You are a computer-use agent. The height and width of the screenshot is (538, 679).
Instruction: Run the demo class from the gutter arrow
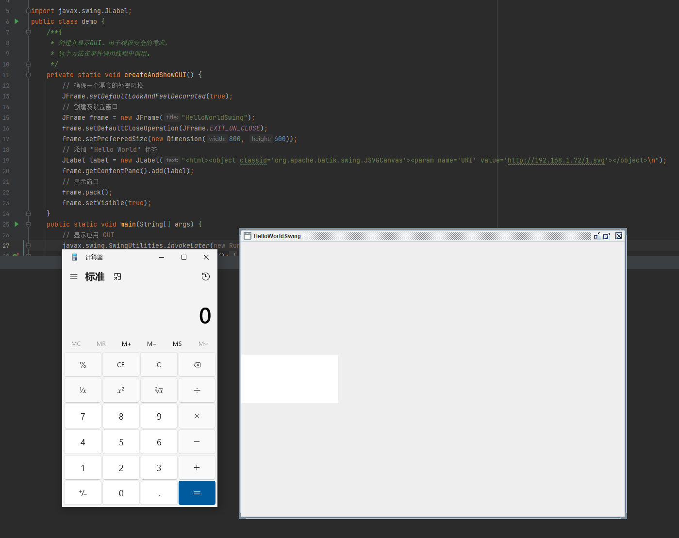pos(17,21)
